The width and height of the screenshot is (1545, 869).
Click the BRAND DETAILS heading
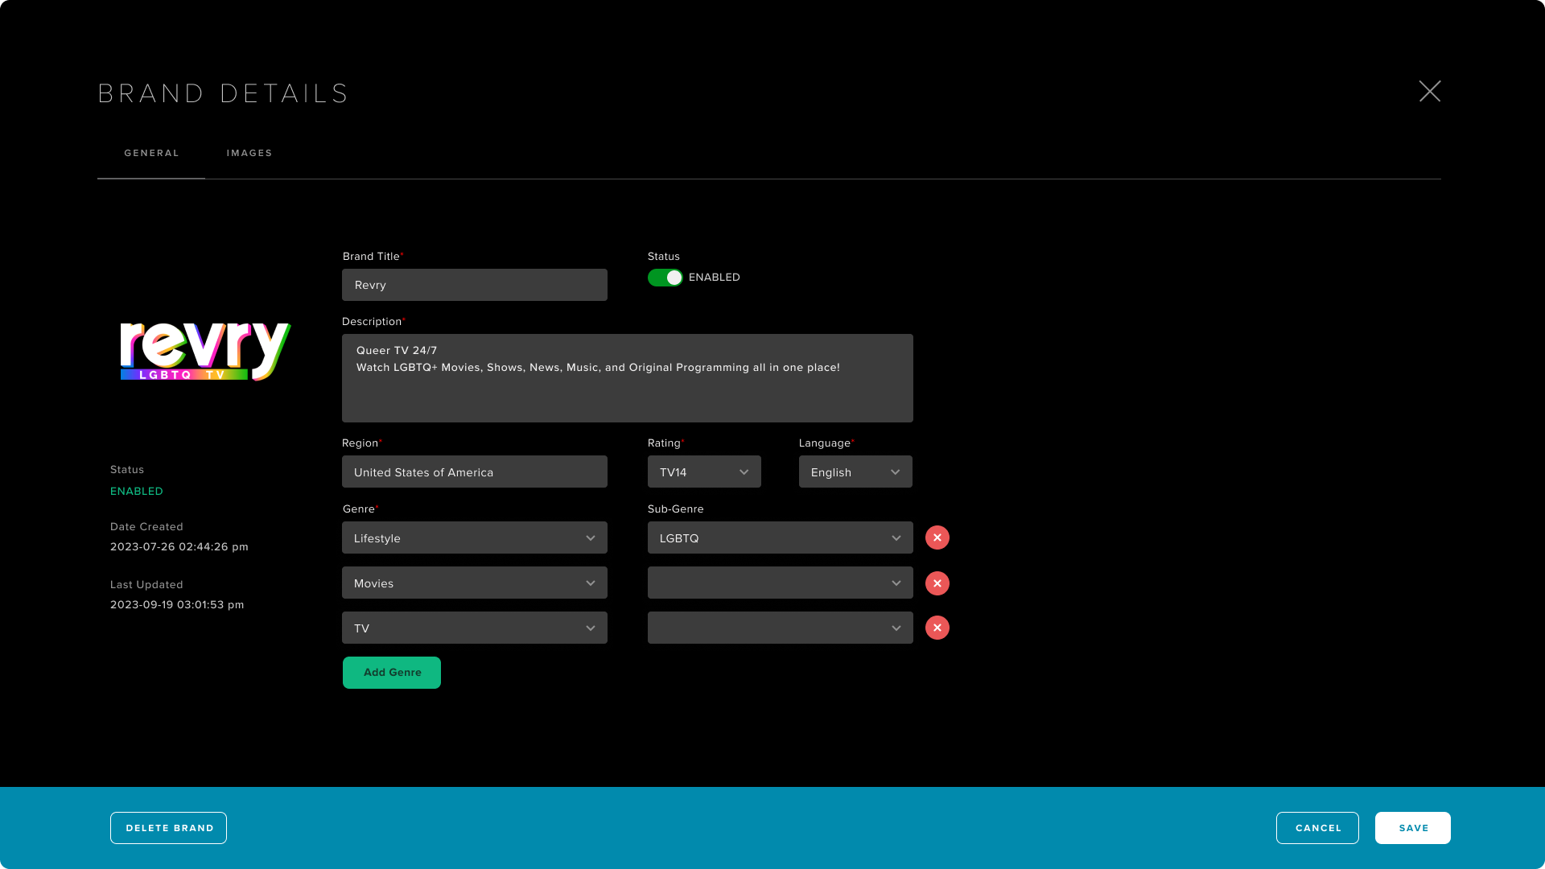click(x=223, y=93)
